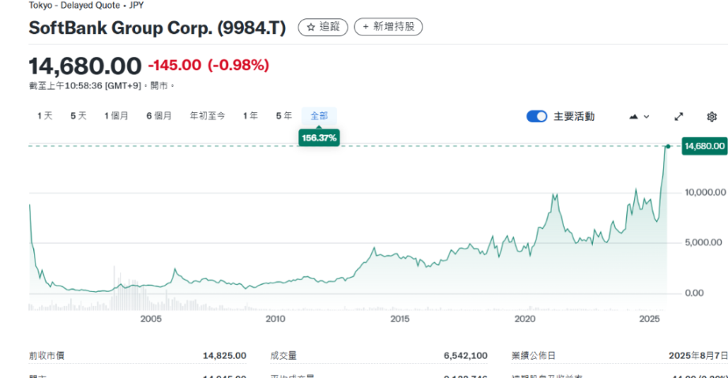Toggle the 主要活動 switch off
728x378 pixels.
tap(537, 117)
